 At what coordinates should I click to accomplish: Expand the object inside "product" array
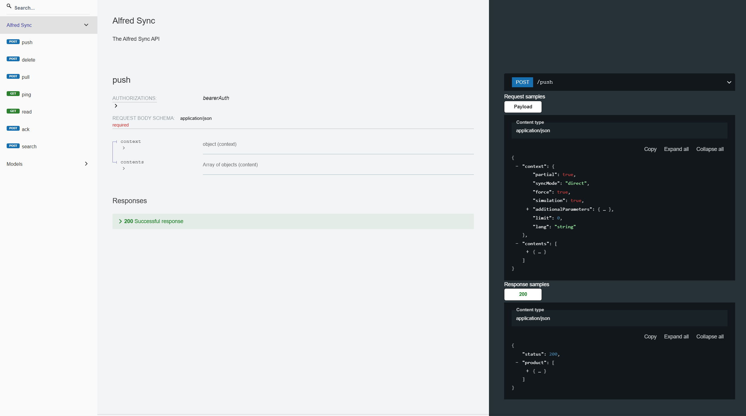click(x=527, y=371)
